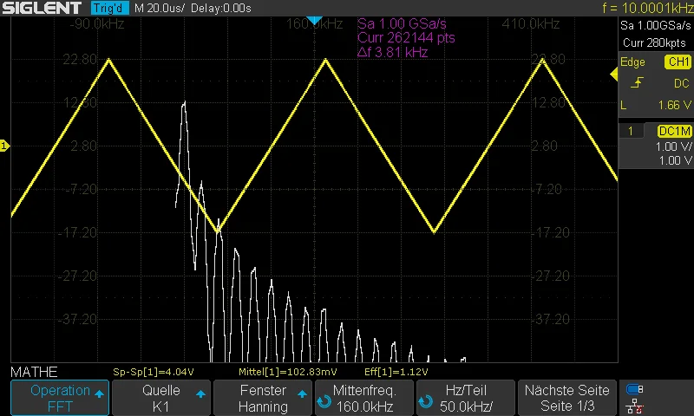Image resolution: width=694 pixels, height=416 pixels.
Task: Click the up arrow on the Operation button
Action: click(99, 393)
